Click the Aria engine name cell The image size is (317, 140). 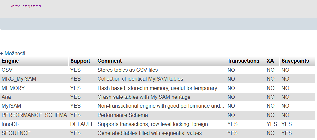[x=34, y=97]
